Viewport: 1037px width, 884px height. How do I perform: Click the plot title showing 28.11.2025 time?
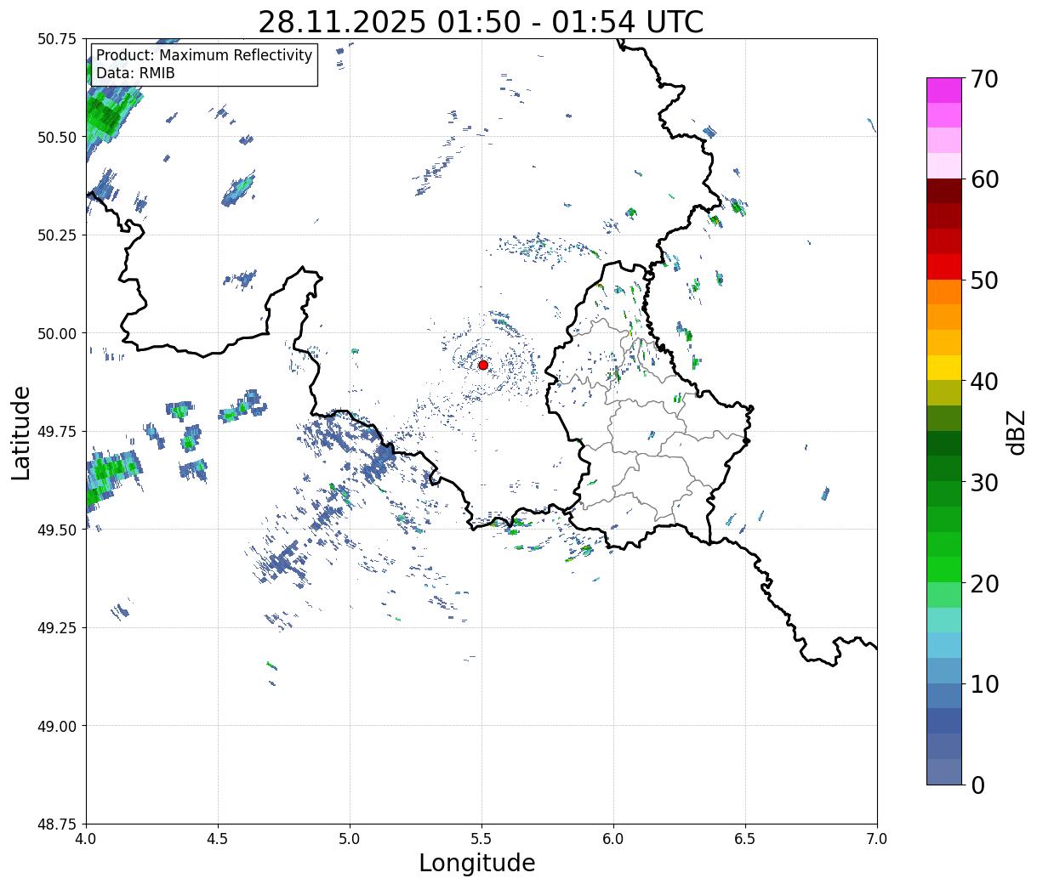pos(481,21)
